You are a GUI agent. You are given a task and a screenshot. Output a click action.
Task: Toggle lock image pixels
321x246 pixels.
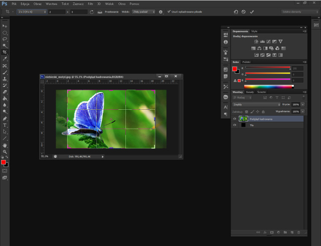(x=252, y=112)
